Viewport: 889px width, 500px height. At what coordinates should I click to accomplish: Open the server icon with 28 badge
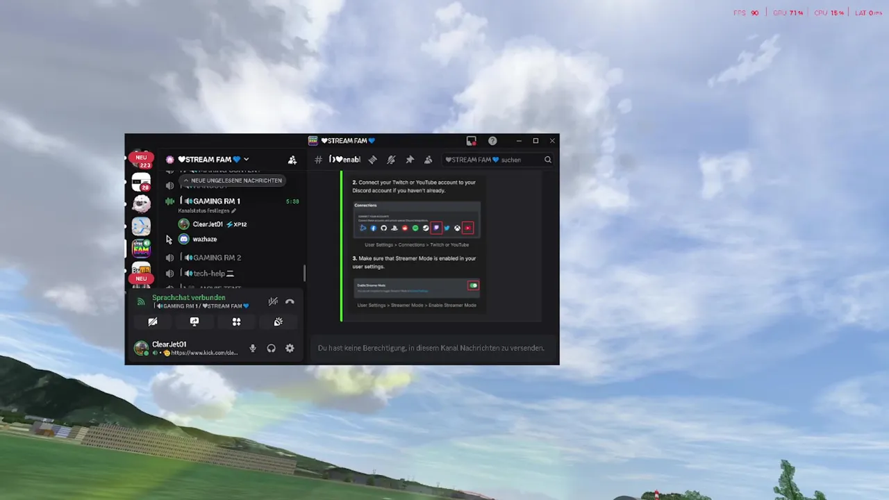point(141,183)
